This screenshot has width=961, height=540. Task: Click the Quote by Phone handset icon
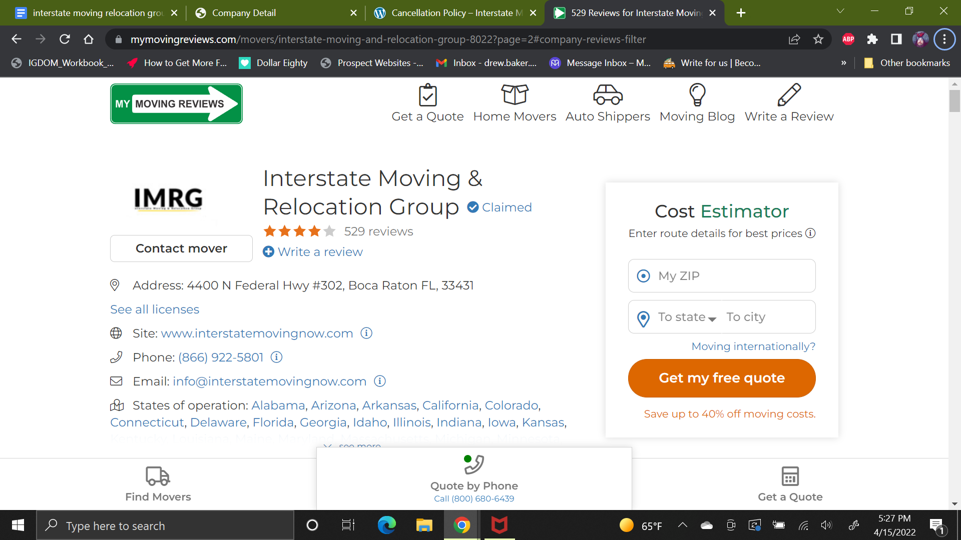(473, 464)
